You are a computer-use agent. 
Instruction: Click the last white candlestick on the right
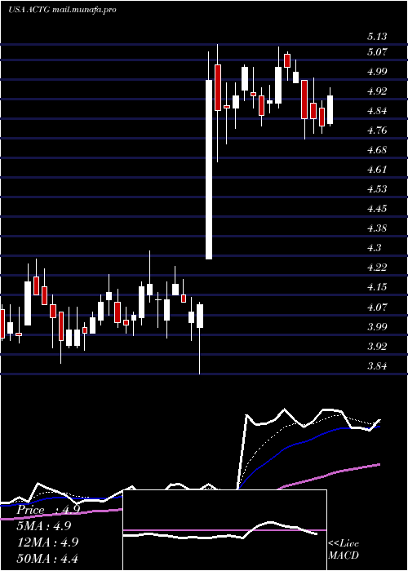330,109
